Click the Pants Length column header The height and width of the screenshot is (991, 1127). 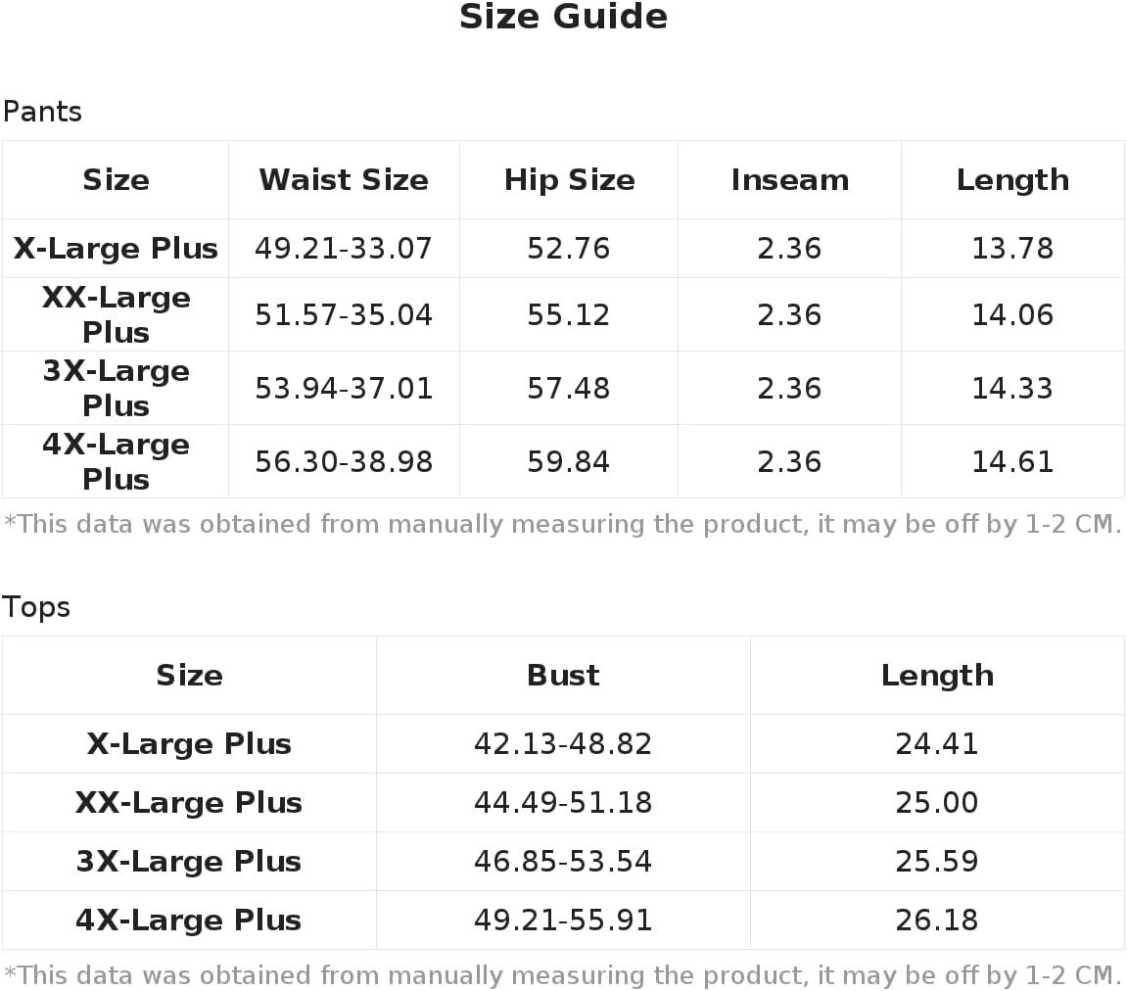click(1012, 179)
